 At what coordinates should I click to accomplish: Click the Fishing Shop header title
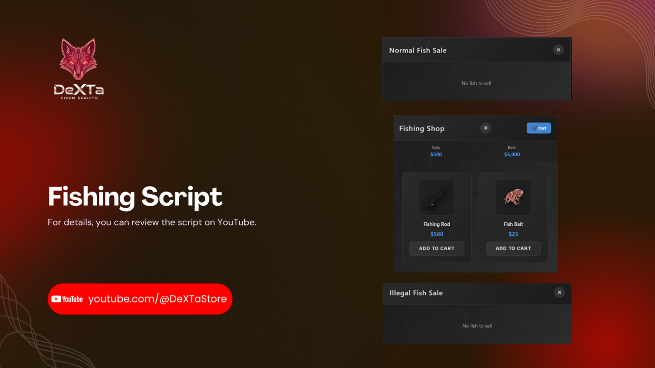[421, 129]
